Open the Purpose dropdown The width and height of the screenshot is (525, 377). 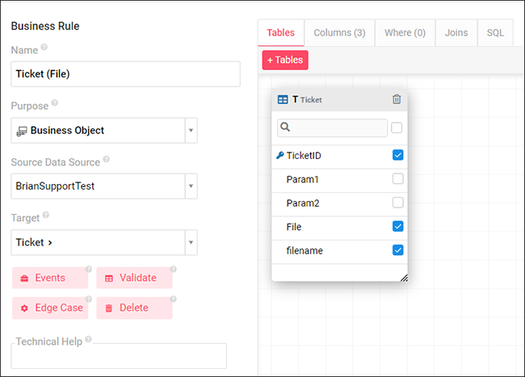pos(191,130)
